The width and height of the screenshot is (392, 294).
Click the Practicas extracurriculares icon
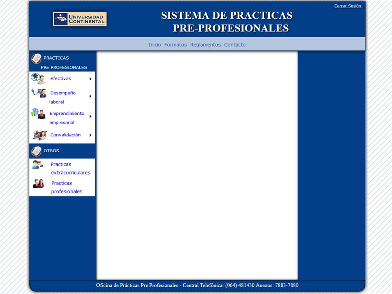tap(38, 165)
